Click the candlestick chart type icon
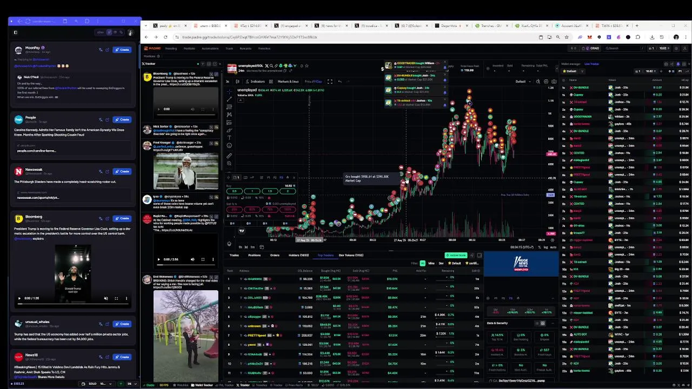This screenshot has width=692, height=389. click(237, 82)
